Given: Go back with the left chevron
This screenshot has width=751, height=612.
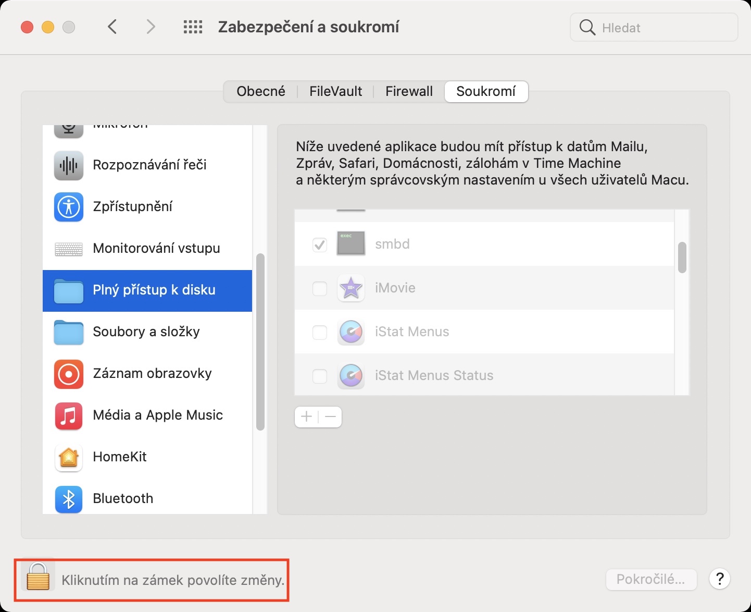Looking at the screenshot, I should pos(112,27).
